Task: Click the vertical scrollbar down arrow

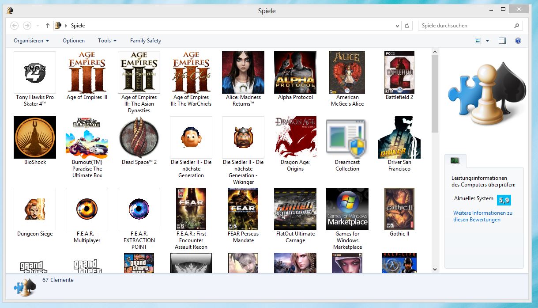Action: [x=435, y=269]
